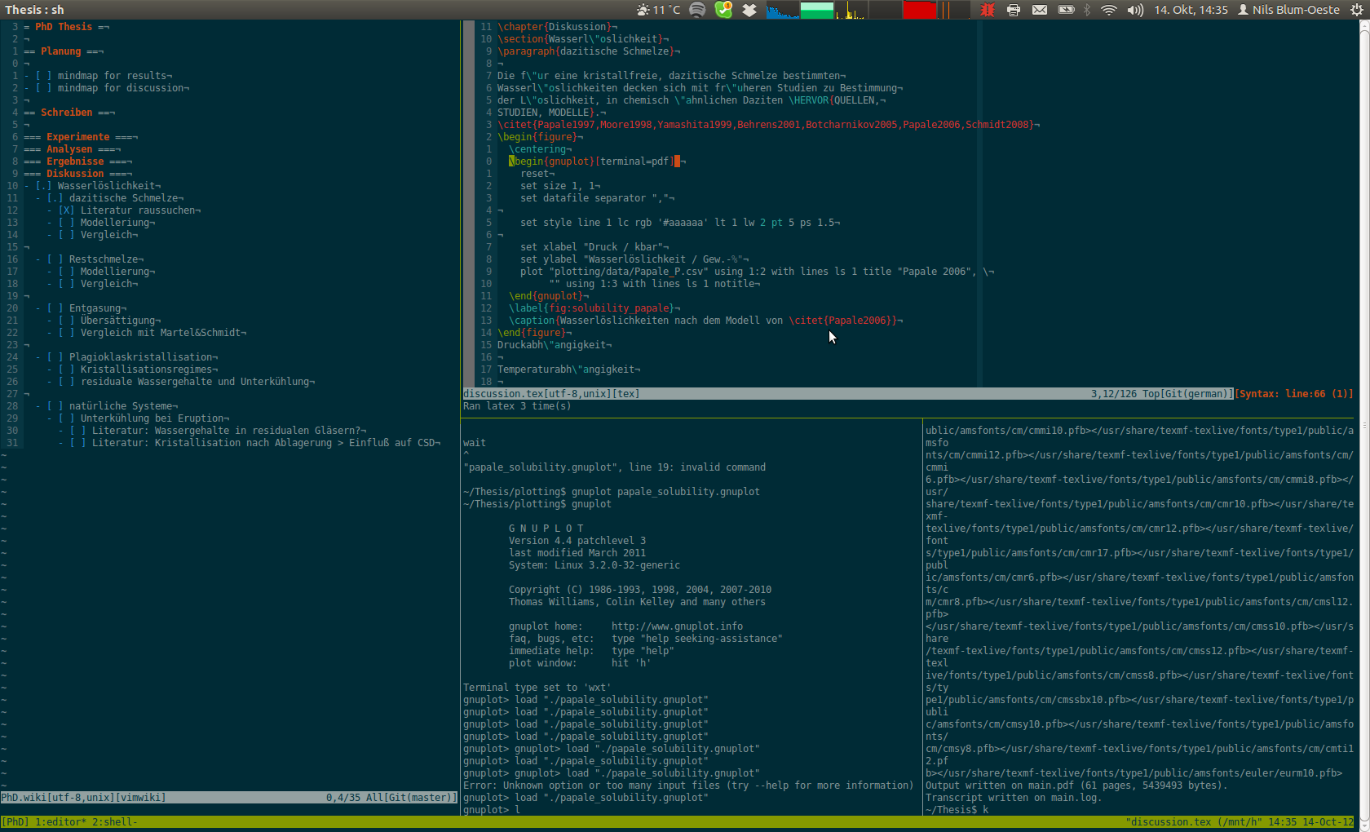Click the Diskussion heading in the wiki
Viewport: 1370px width, 832px height.
(75, 174)
